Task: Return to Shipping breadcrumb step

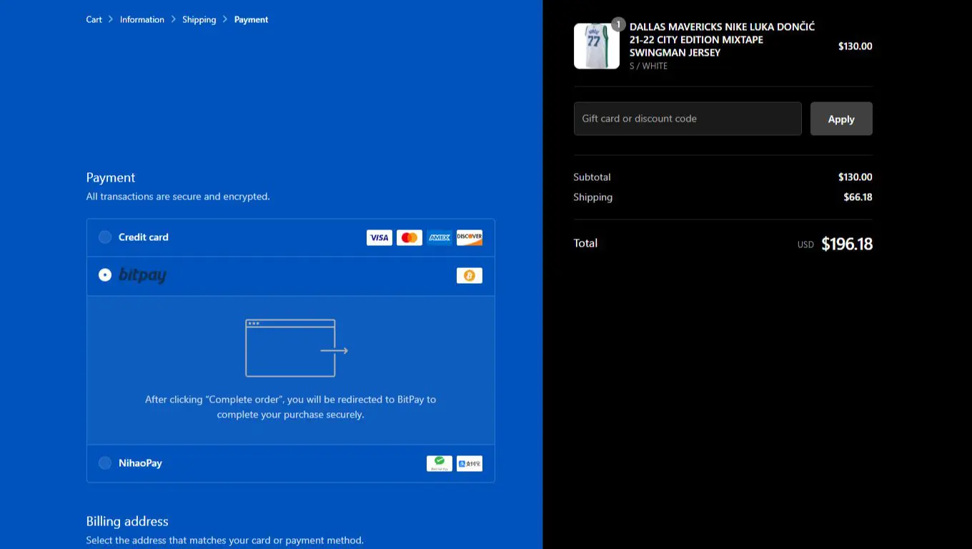Action: click(199, 19)
